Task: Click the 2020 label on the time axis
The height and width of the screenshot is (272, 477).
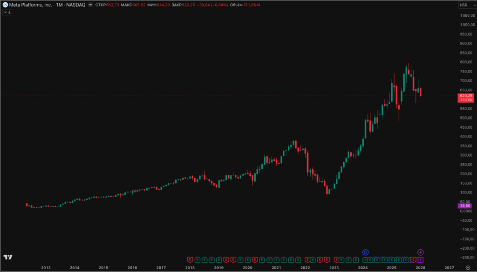Action: tap(247, 268)
